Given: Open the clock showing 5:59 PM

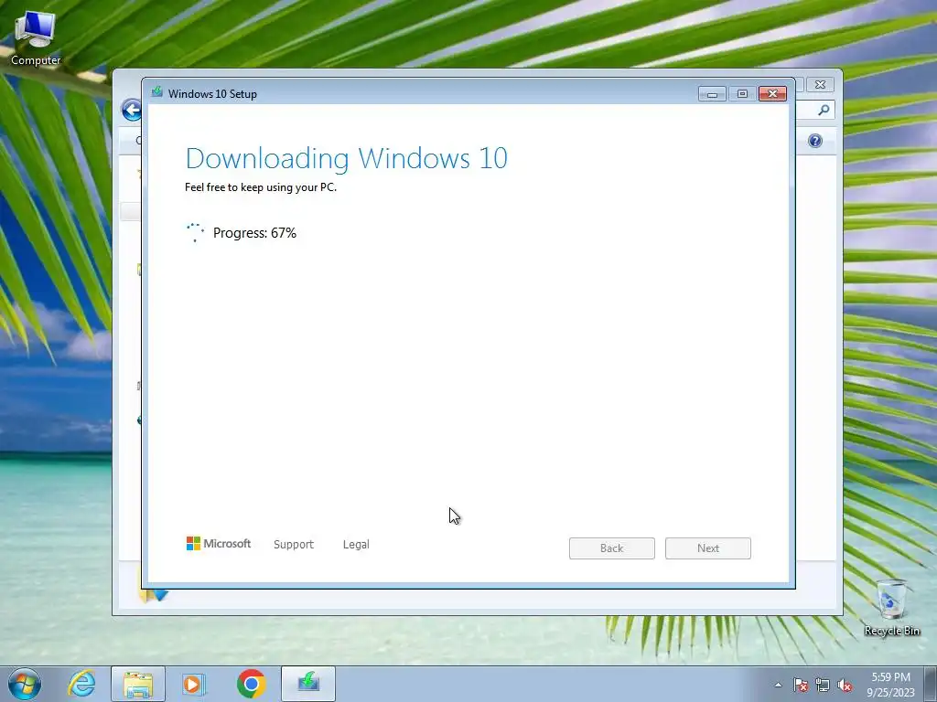Looking at the screenshot, I should (x=890, y=684).
